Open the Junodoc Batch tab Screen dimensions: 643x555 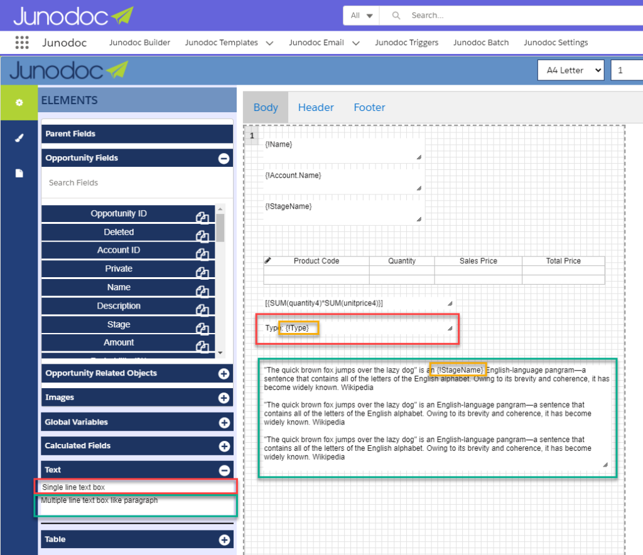pos(481,43)
